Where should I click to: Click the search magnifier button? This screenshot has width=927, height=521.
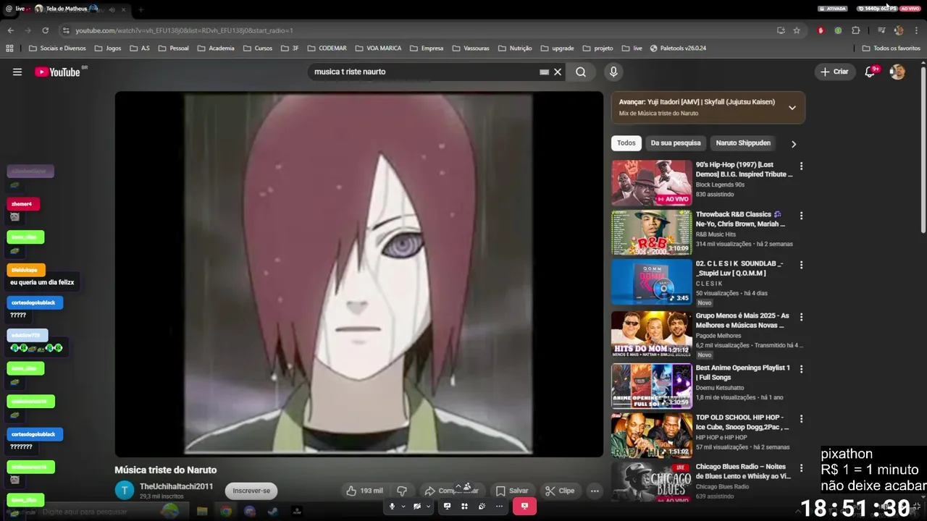(581, 72)
